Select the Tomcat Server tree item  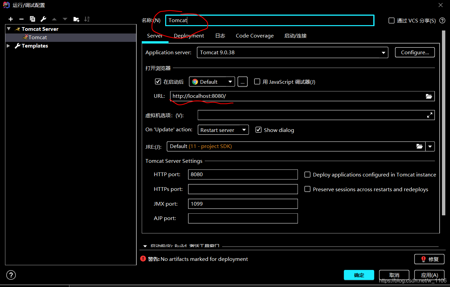40,29
